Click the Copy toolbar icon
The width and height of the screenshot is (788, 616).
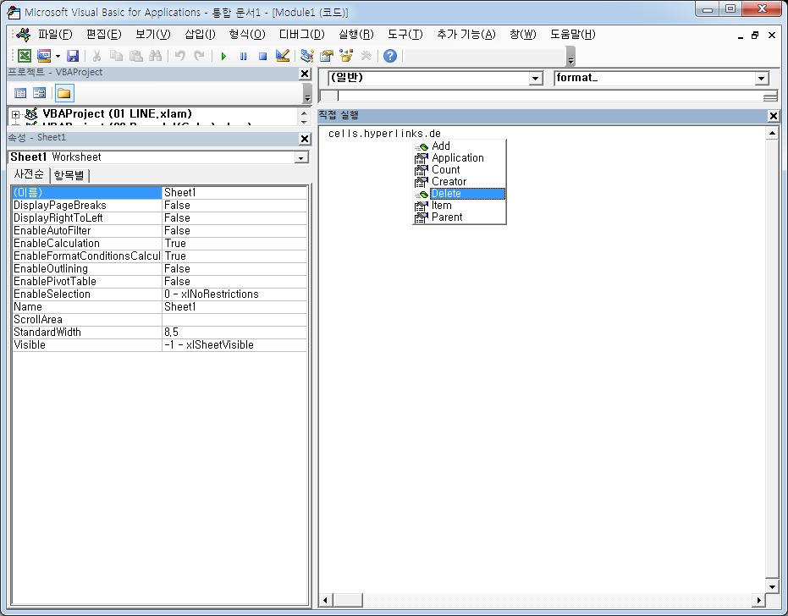[x=116, y=56]
